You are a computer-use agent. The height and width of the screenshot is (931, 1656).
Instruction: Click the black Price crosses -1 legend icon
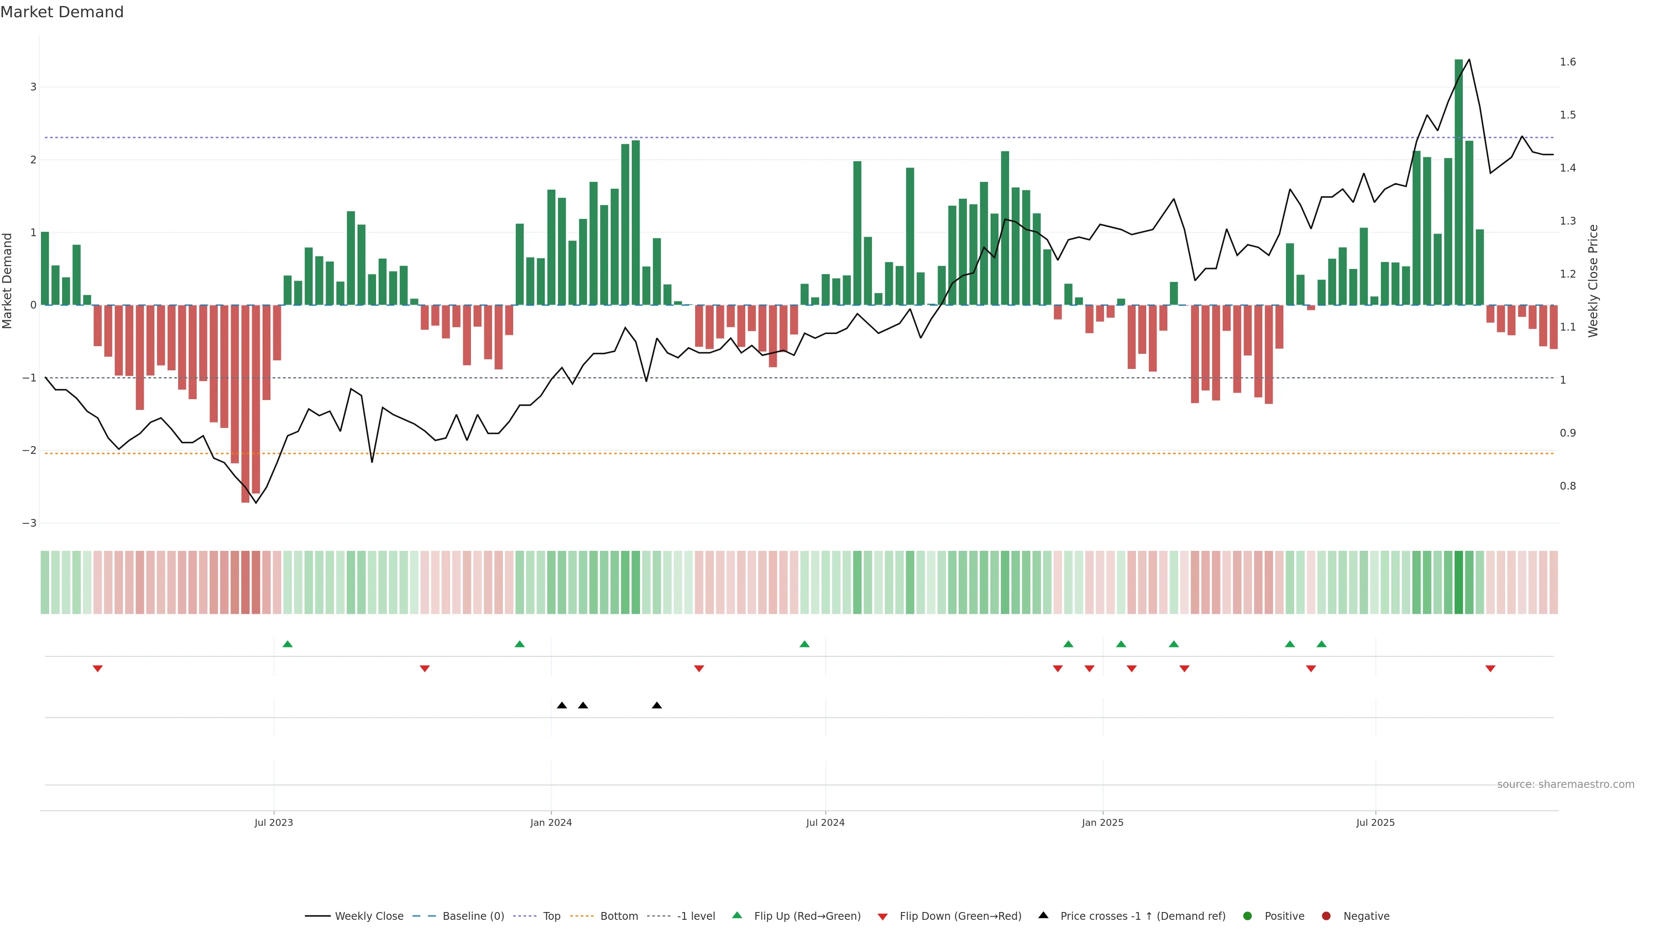[x=1043, y=915]
